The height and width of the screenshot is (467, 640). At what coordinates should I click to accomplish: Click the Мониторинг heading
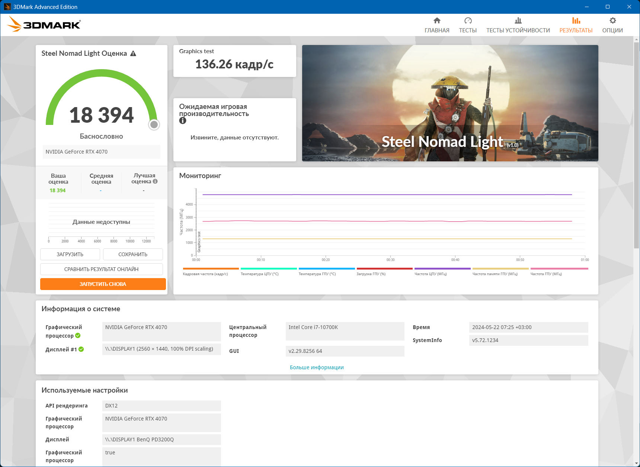pos(200,175)
